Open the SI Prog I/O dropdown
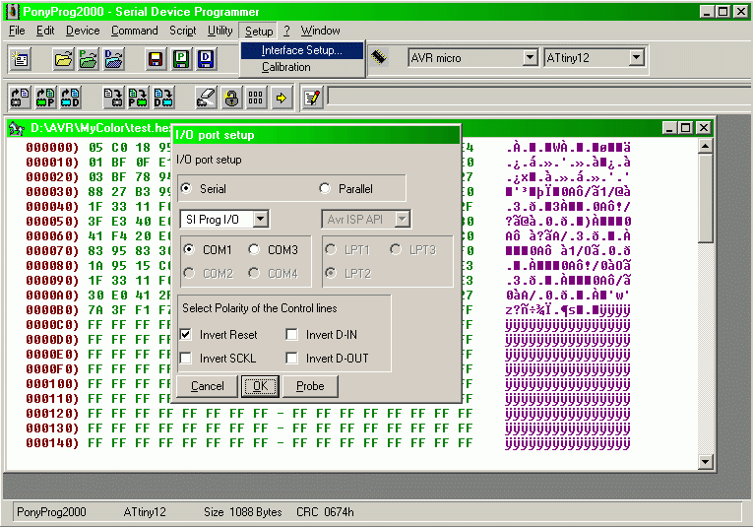This screenshot has height=527, width=753. tap(260, 219)
